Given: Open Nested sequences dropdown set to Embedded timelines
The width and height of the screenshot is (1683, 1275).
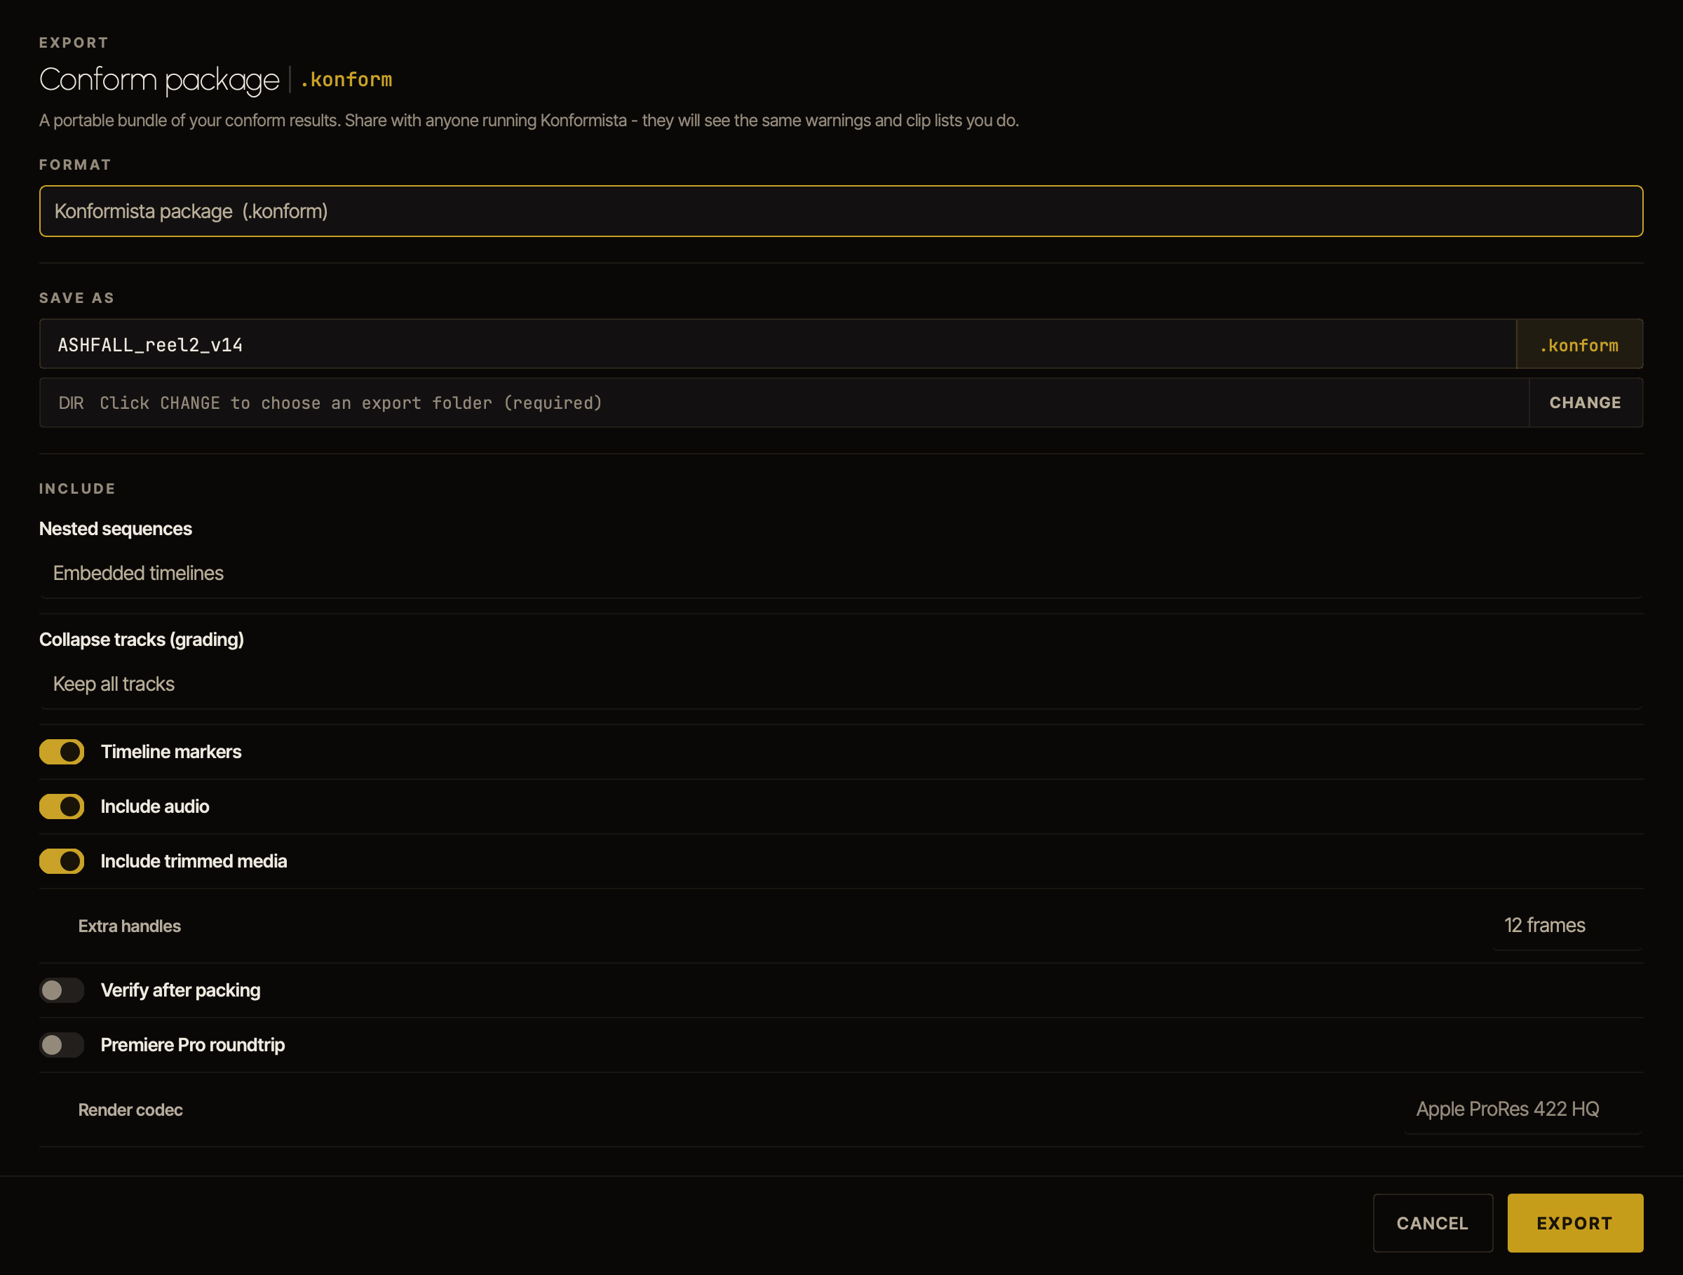Looking at the screenshot, I should (841, 573).
